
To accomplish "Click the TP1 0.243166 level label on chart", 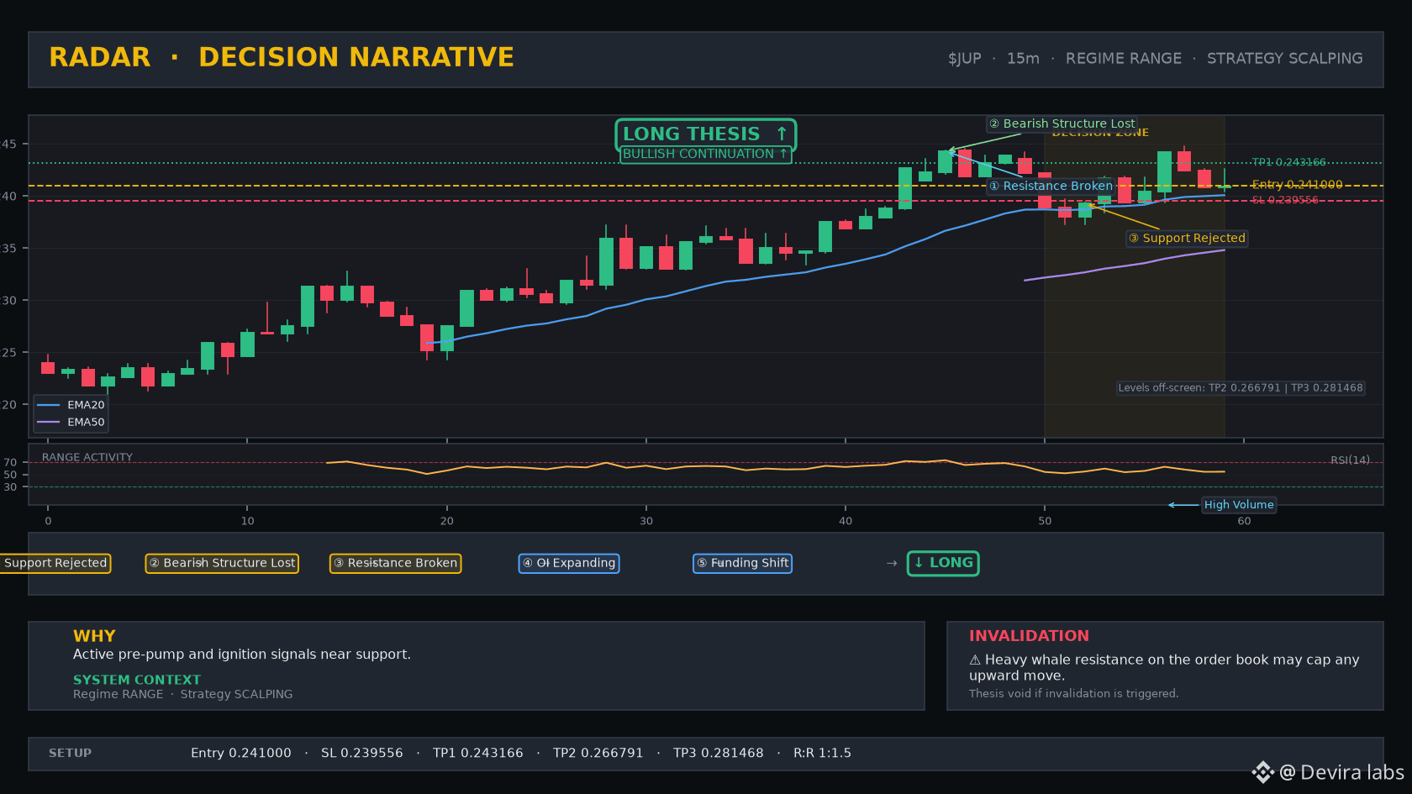I will tap(1288, 162).
